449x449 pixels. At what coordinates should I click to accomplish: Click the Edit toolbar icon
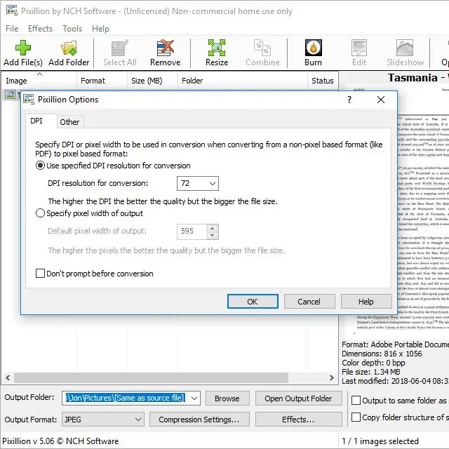[359, 53]
